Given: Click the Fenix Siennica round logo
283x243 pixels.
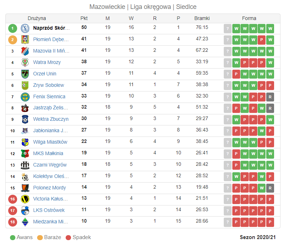Looking at the screenshot, I should point(25,97).
